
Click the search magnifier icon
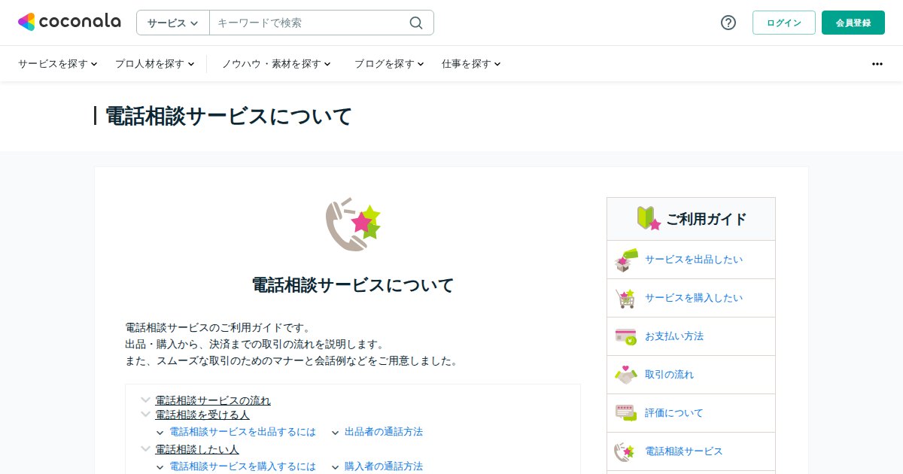tap(416, 23)
